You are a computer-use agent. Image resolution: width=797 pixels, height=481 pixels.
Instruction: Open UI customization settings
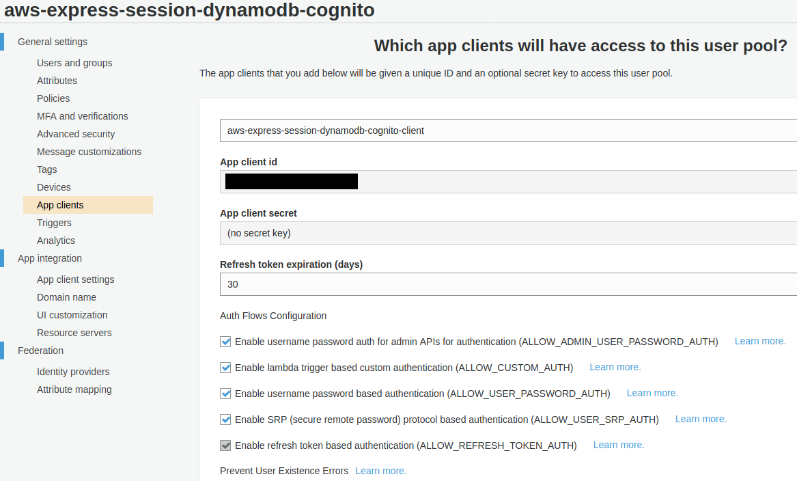tap(72, 315)
